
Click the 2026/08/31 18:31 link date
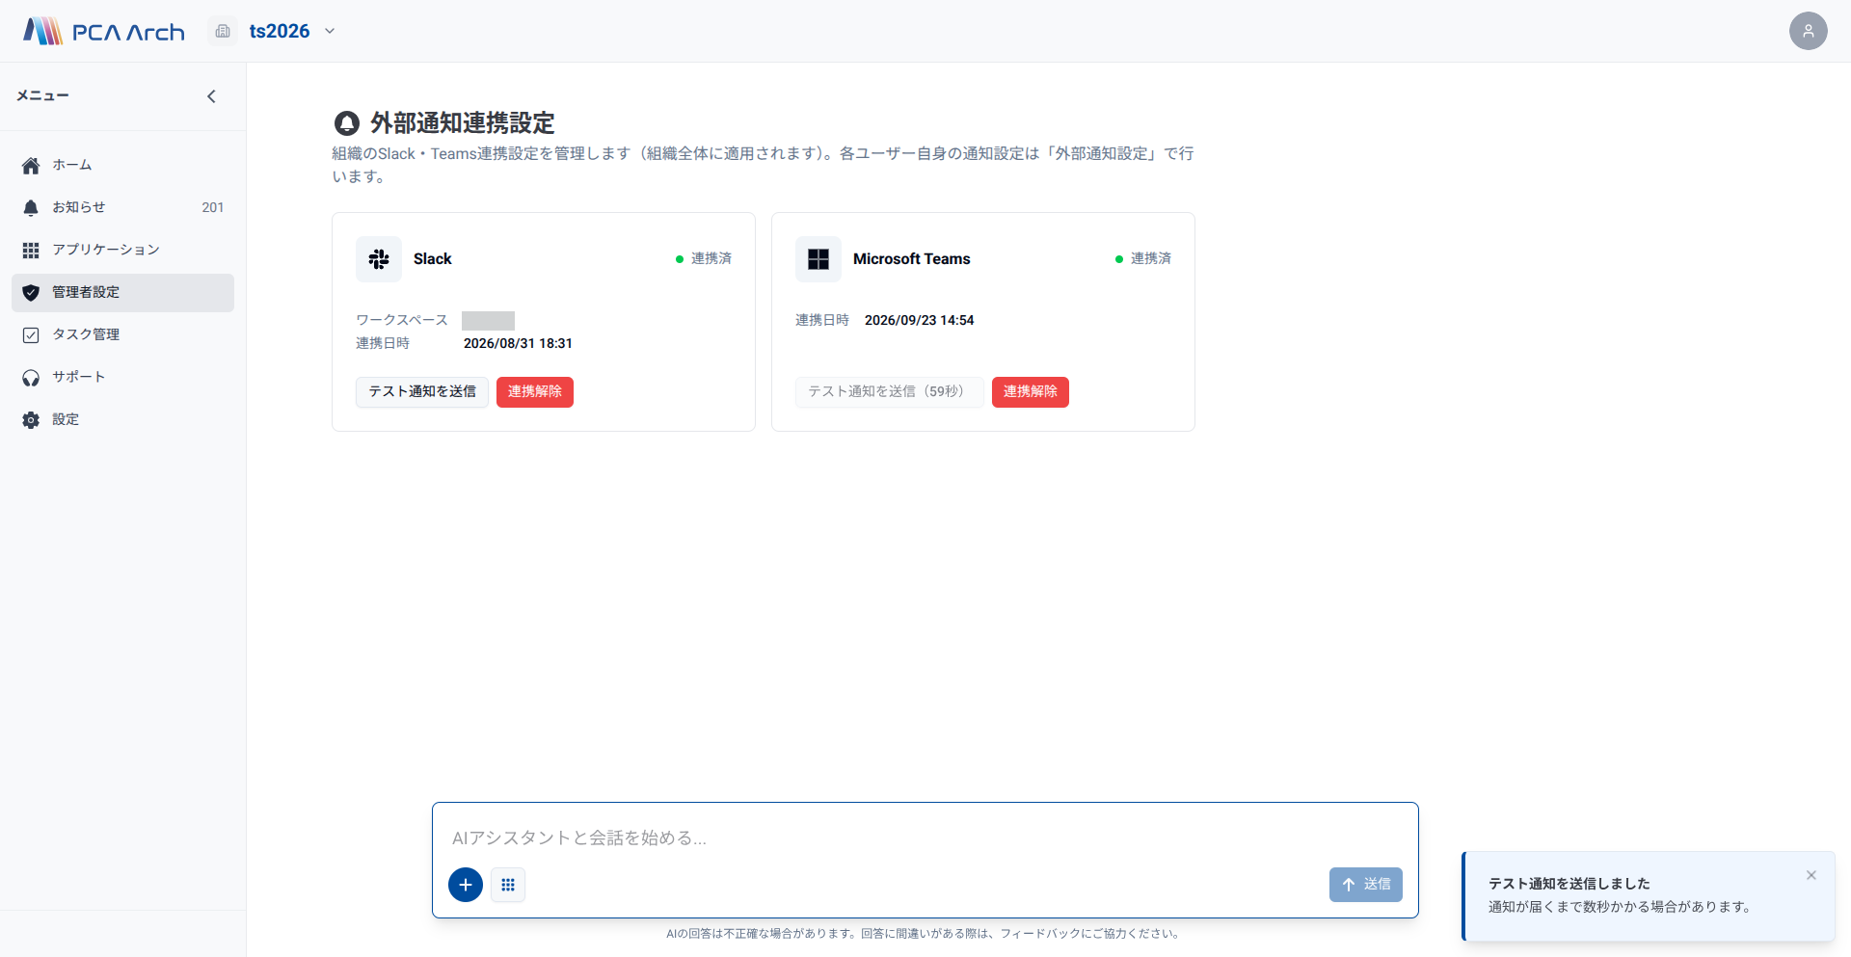click(518, 344)
